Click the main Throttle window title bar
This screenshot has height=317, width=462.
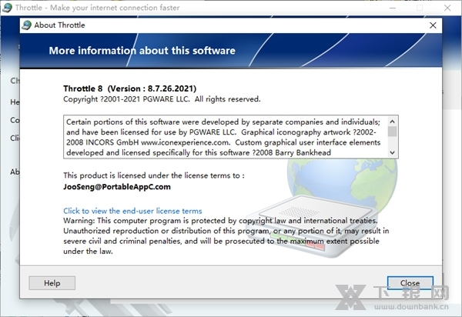[231, 8]
